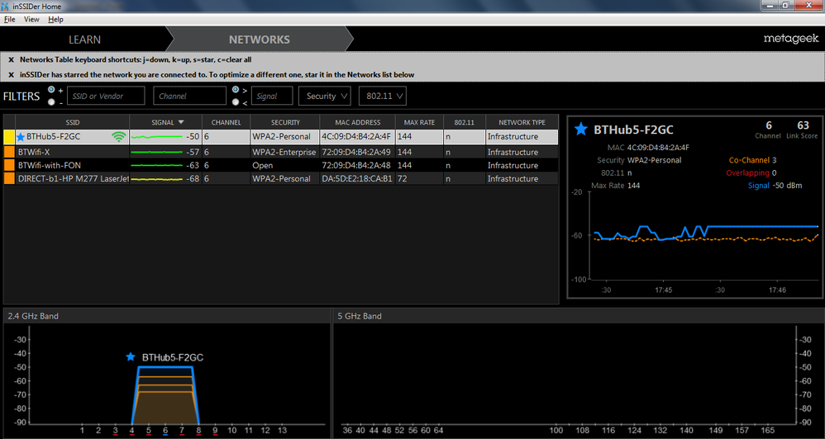This screenshot has height=439, width=825.
Task: Click channel 6 on 2.4 GHz axis
Action: pyautogui.click(x=165, y=430)
